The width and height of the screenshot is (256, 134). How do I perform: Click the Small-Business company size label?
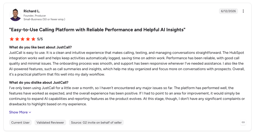click(x=44, y=19)
